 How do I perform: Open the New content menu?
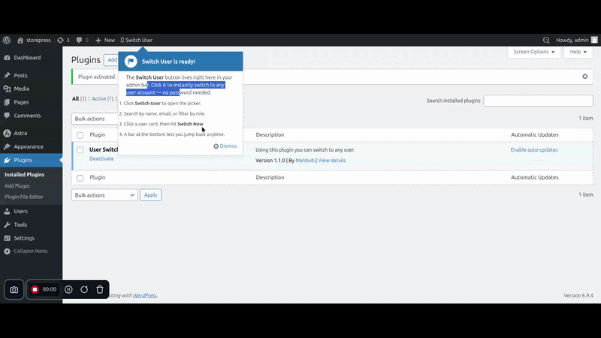[x=105, y=41]
